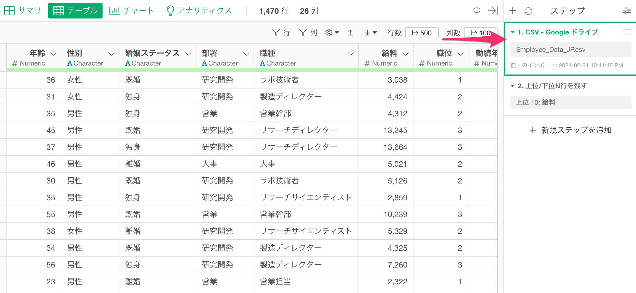The height and width of the screenshot is (293, 636).
Task: Click the 1,470 行 row count
Action: 274,11
